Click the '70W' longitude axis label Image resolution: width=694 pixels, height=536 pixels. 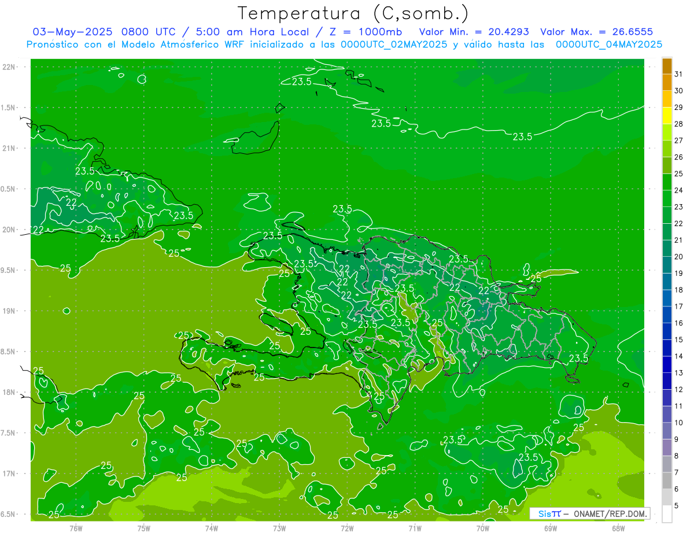pos(483,528)
